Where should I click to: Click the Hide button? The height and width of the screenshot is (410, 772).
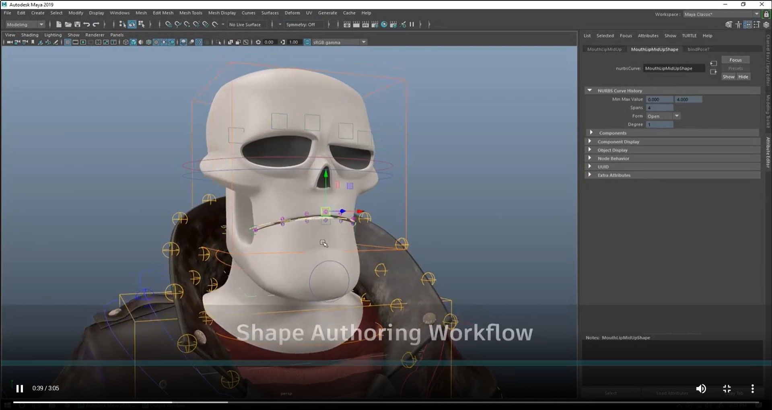743,77
